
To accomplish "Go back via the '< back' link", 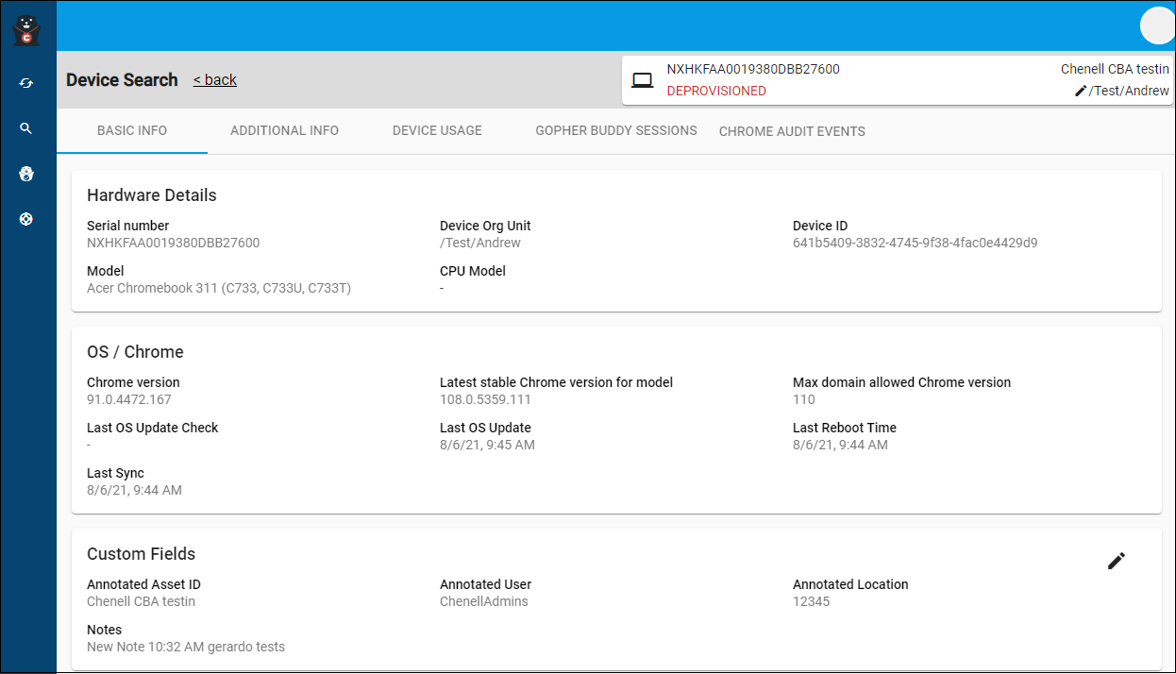I will coord(215,79).
